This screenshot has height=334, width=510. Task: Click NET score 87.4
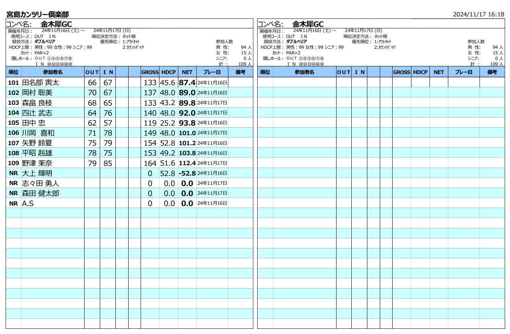click(x=187, y=83)
